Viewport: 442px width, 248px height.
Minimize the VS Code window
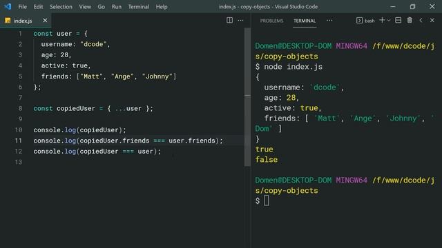[393, 6]
